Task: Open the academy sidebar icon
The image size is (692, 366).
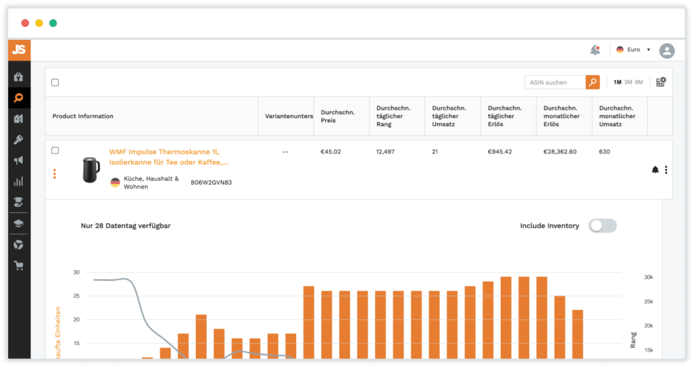Action: [x=18, y=202]
